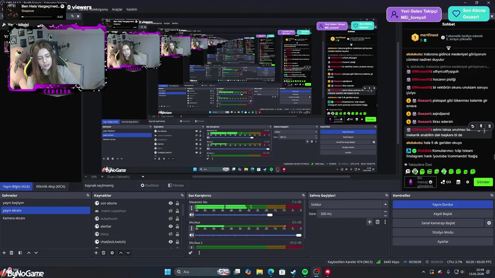Decrease the Süre duration with the down stepper
Screen dimensions: 495x278
coord(385,215)
